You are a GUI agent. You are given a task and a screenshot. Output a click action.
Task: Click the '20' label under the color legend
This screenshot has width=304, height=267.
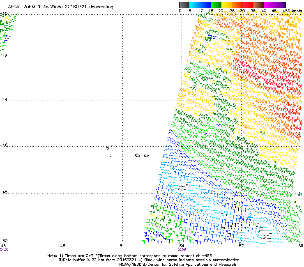point(221,11)
